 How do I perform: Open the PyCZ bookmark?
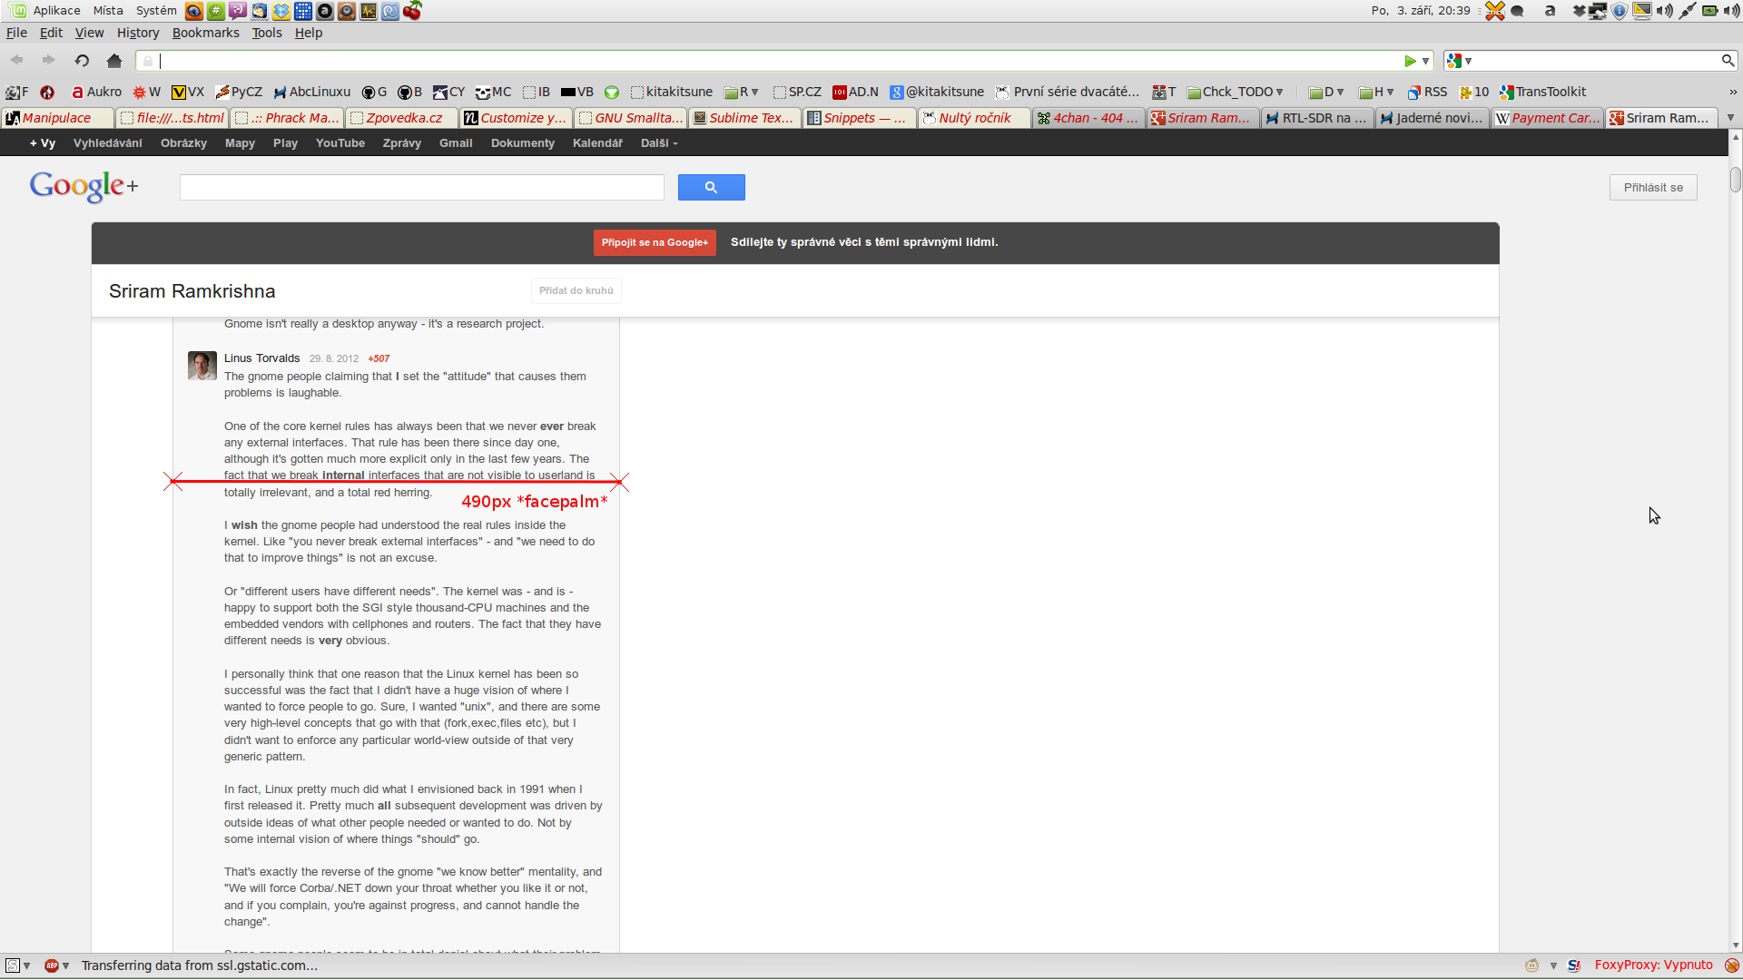(x=239, y=92)
